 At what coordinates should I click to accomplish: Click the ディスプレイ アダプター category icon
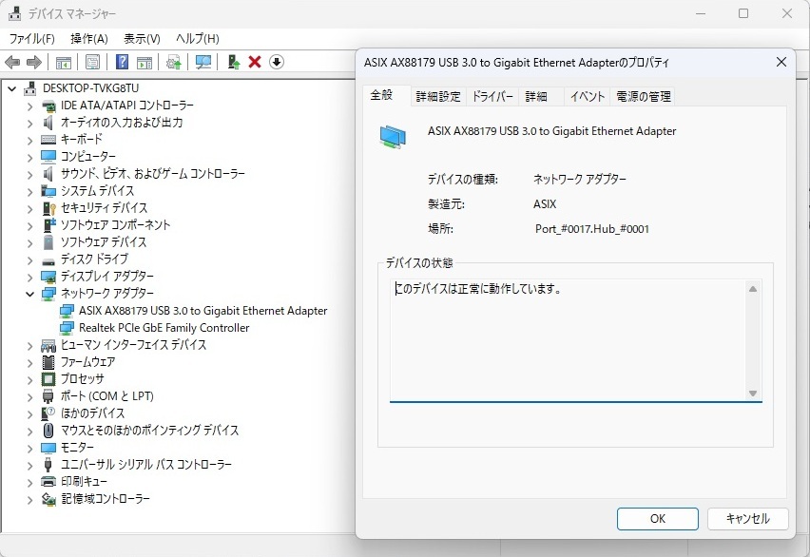[x=48, y=277]
